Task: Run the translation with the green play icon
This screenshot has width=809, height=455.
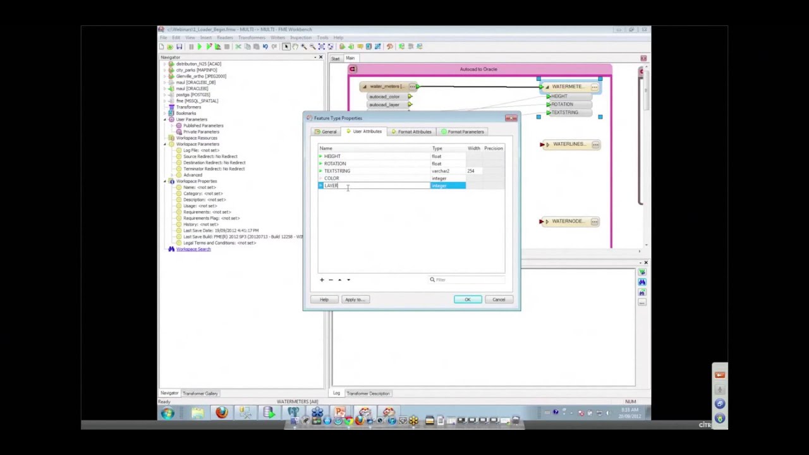Action: point(200,46)
